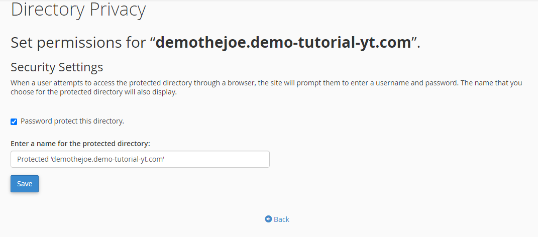The height and width of the screenshot is (237, 538).
Task: Click the blue Back arrow icon
Action: (x=268, y=219)
